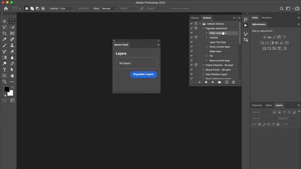Select the Hand tool
The width and height of the screenshot is (301, 169).
12,76
